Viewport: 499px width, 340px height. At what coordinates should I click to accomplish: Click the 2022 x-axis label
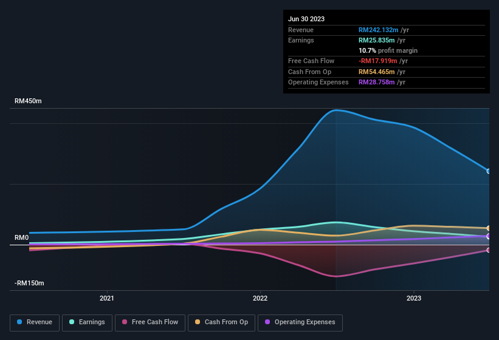click(x=260, y=298)
